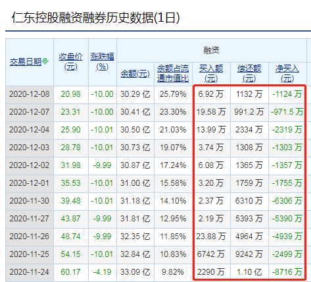
Task: Click closing price 25.90
Action: tap(70, 130)
